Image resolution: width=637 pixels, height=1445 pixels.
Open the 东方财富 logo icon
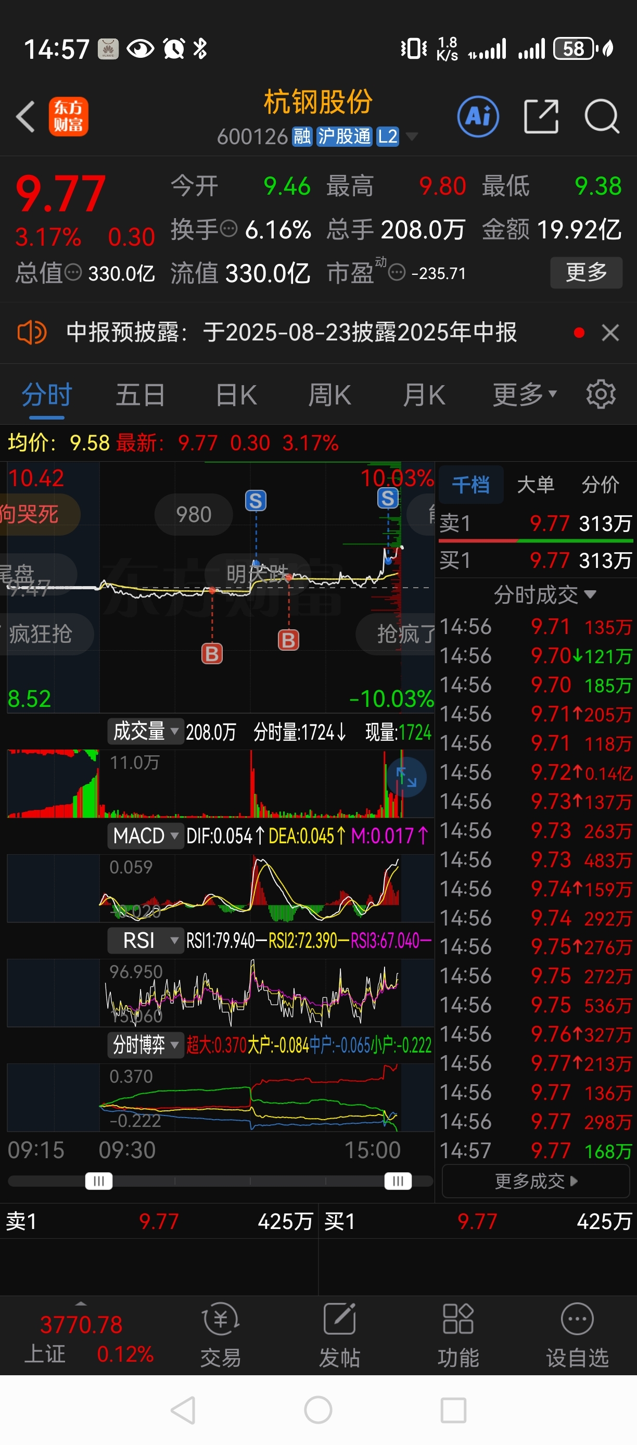point(68,117)
